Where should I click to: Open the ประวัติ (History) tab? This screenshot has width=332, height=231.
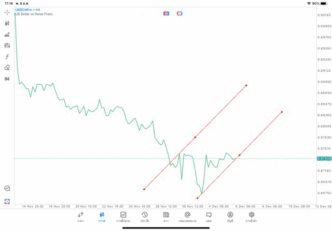(144, 217)
